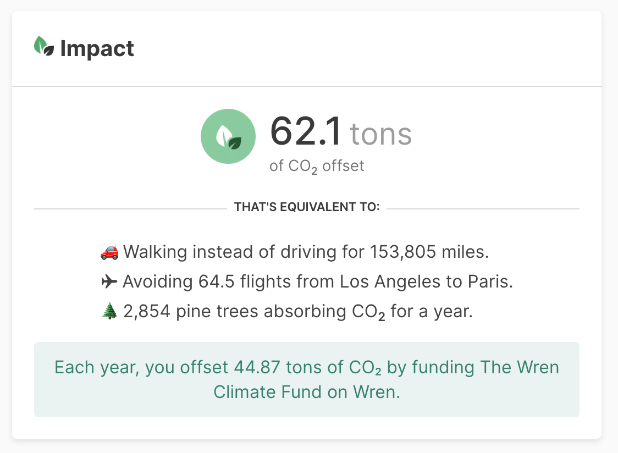Click 'Climate Fund on Wren.' banner text
Image resolution: width=618 pixels, height=453 pixels.
tap(307, 393)
